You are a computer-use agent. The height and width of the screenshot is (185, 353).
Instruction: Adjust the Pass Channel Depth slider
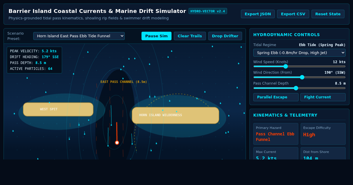point(299,88)
